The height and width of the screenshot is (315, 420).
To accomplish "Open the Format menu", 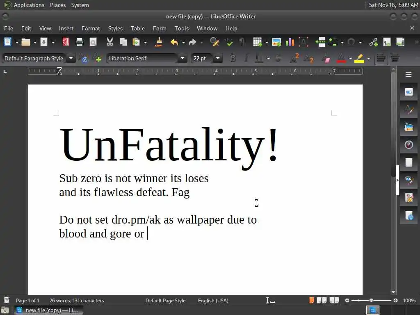I will (x=91, y=28).
